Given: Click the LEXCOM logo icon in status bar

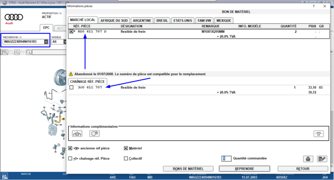Looking at the screenshot, I should (5, 176).
